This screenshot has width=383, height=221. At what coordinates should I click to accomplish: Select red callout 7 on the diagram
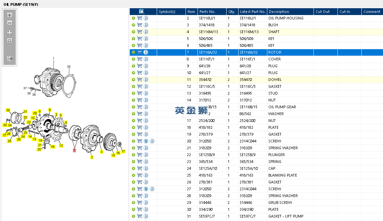pyautogui.click(x=74, y=150)
